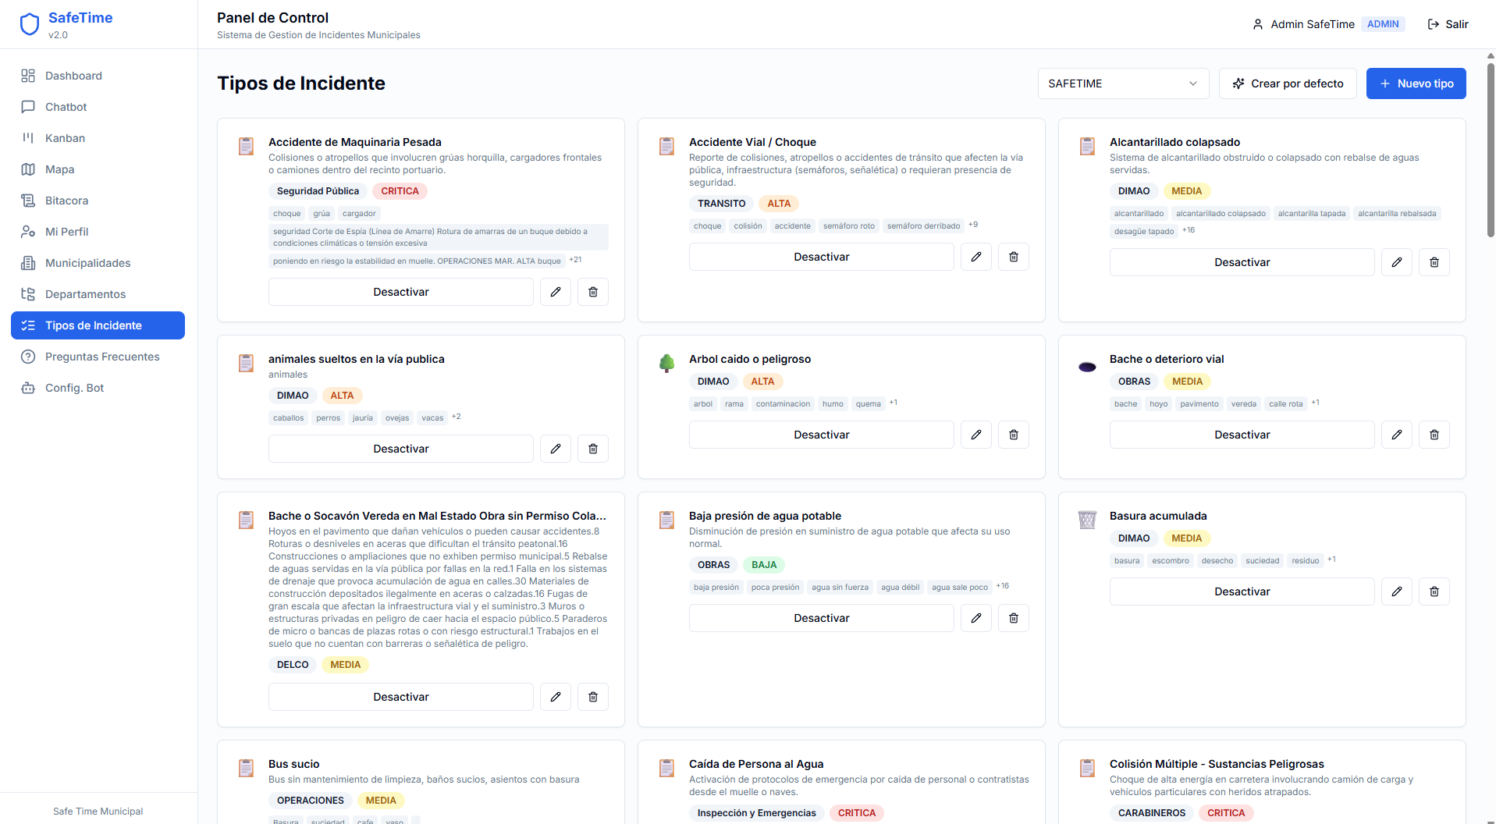This screenshot has height=824, width=1496.
Task: Open the SAFETIME municipality dropdown
Action: click(1123, 83)
